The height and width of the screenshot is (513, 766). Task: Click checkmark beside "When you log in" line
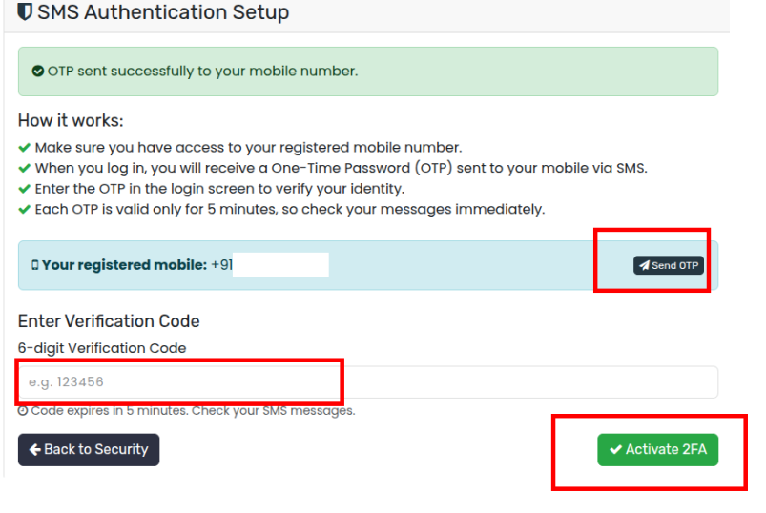(25, 169)
